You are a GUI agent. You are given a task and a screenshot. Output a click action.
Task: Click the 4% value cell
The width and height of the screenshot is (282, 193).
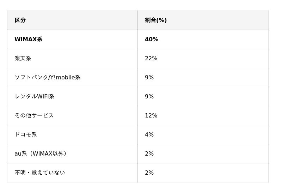(x=149, y=135)
